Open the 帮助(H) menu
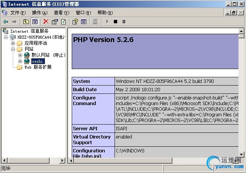246x173 pixels. (x=105, y=13)
